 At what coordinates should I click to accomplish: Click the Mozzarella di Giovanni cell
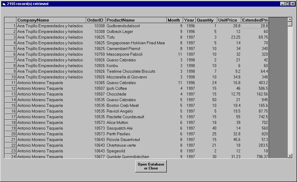[136, 77]
